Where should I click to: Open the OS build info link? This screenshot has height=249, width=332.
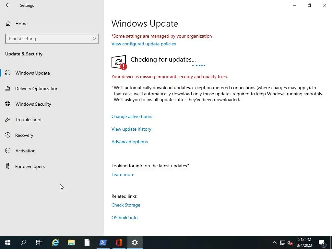click(124, 218)
